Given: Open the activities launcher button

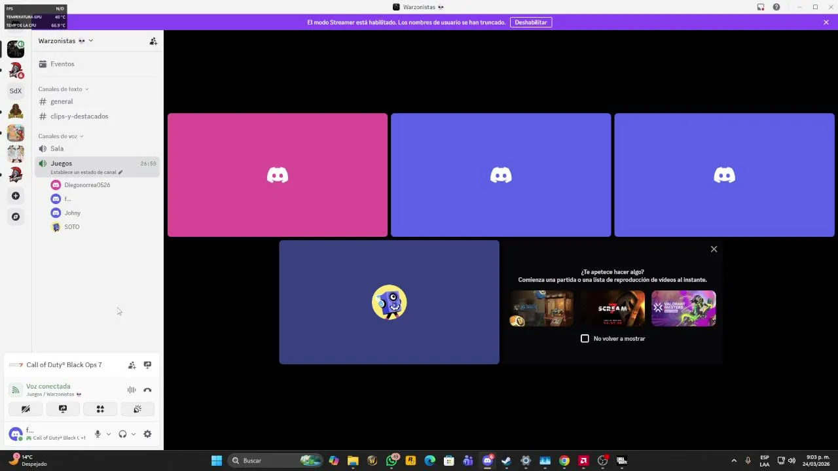Looking at the screenshot, I should tap(100, 409).
